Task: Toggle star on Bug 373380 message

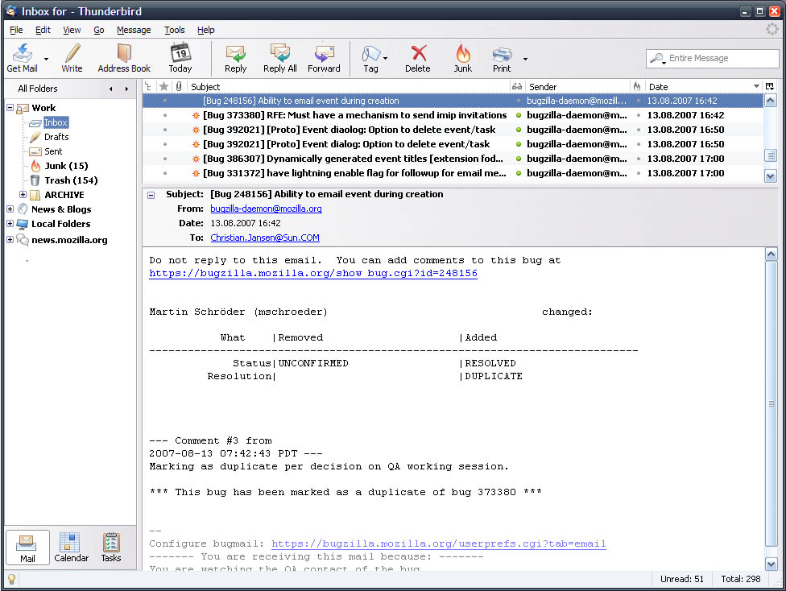Action: coord(165,115)
